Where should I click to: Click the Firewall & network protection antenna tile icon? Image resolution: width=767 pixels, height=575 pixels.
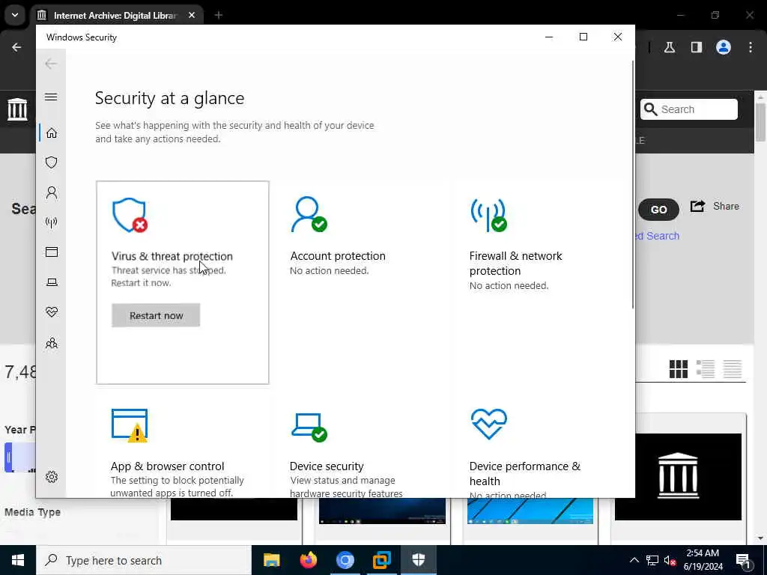[488, 215]
